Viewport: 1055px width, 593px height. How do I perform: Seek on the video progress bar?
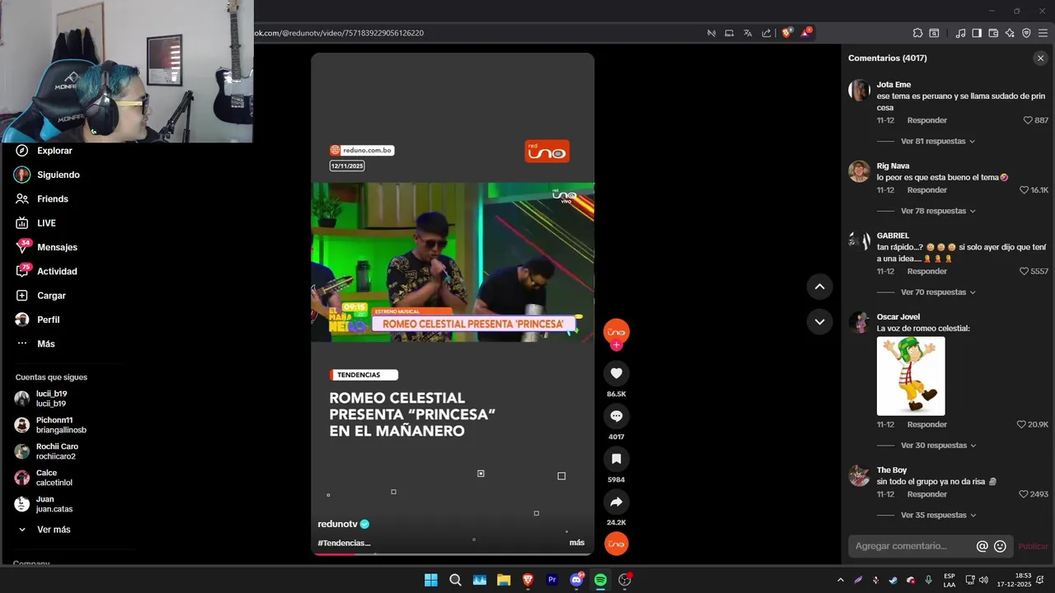click(x=452, y=554)
